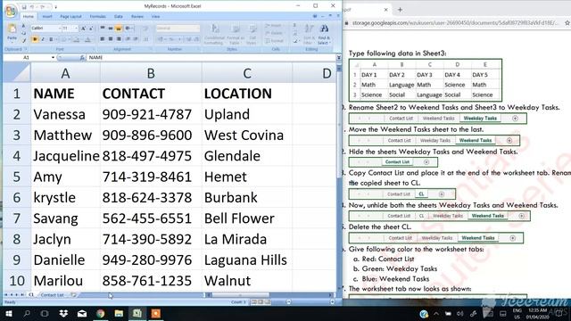This screenshot has width=571, height=321.
Task: Open Sort & Filter
Action: pos(309,34)
